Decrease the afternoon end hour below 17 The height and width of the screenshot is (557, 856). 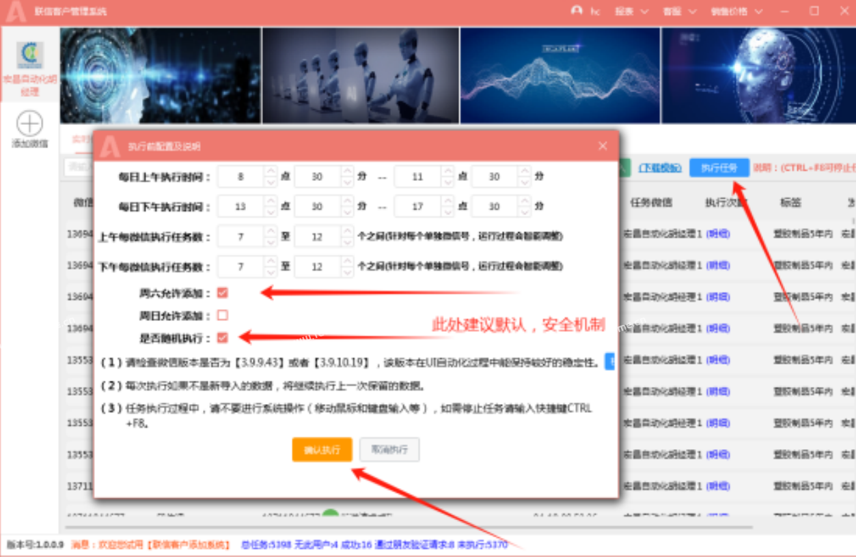point(447,212)
